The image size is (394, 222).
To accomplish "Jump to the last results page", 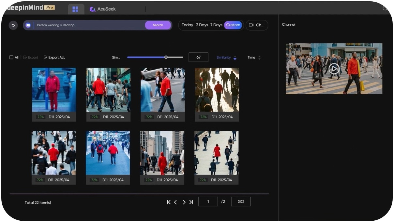I will (x=191, y=202).
